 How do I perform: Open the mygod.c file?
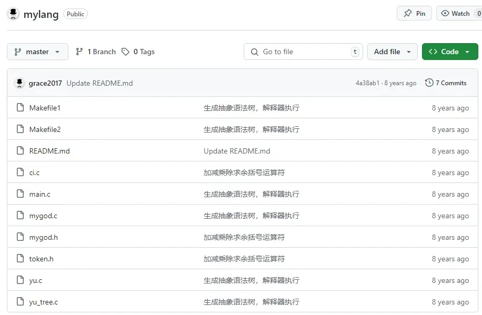click(x=43, y=216)
